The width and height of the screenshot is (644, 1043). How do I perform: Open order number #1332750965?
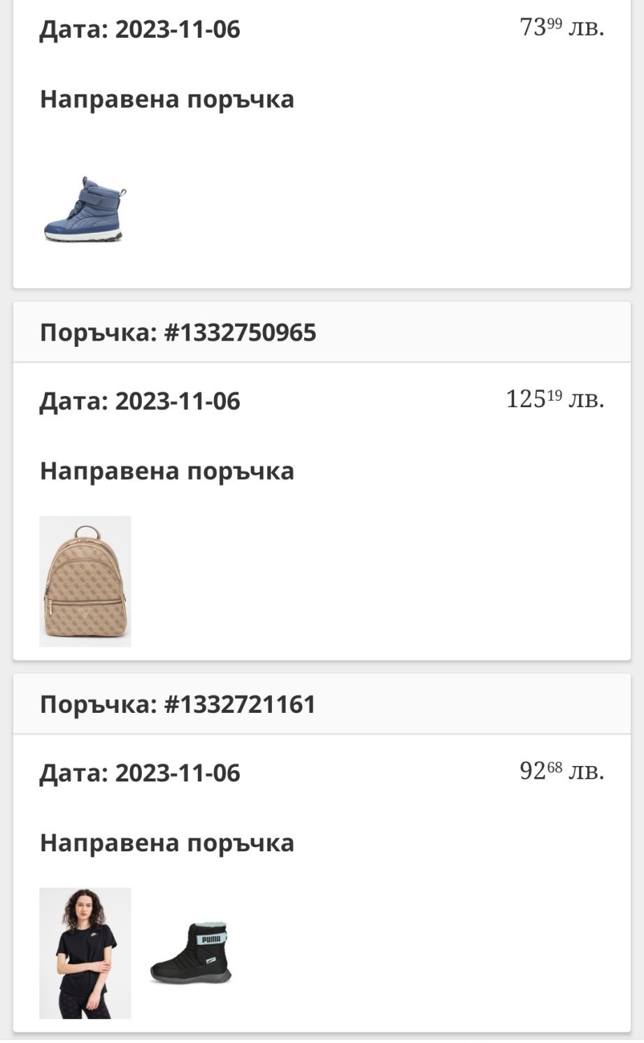240,332
